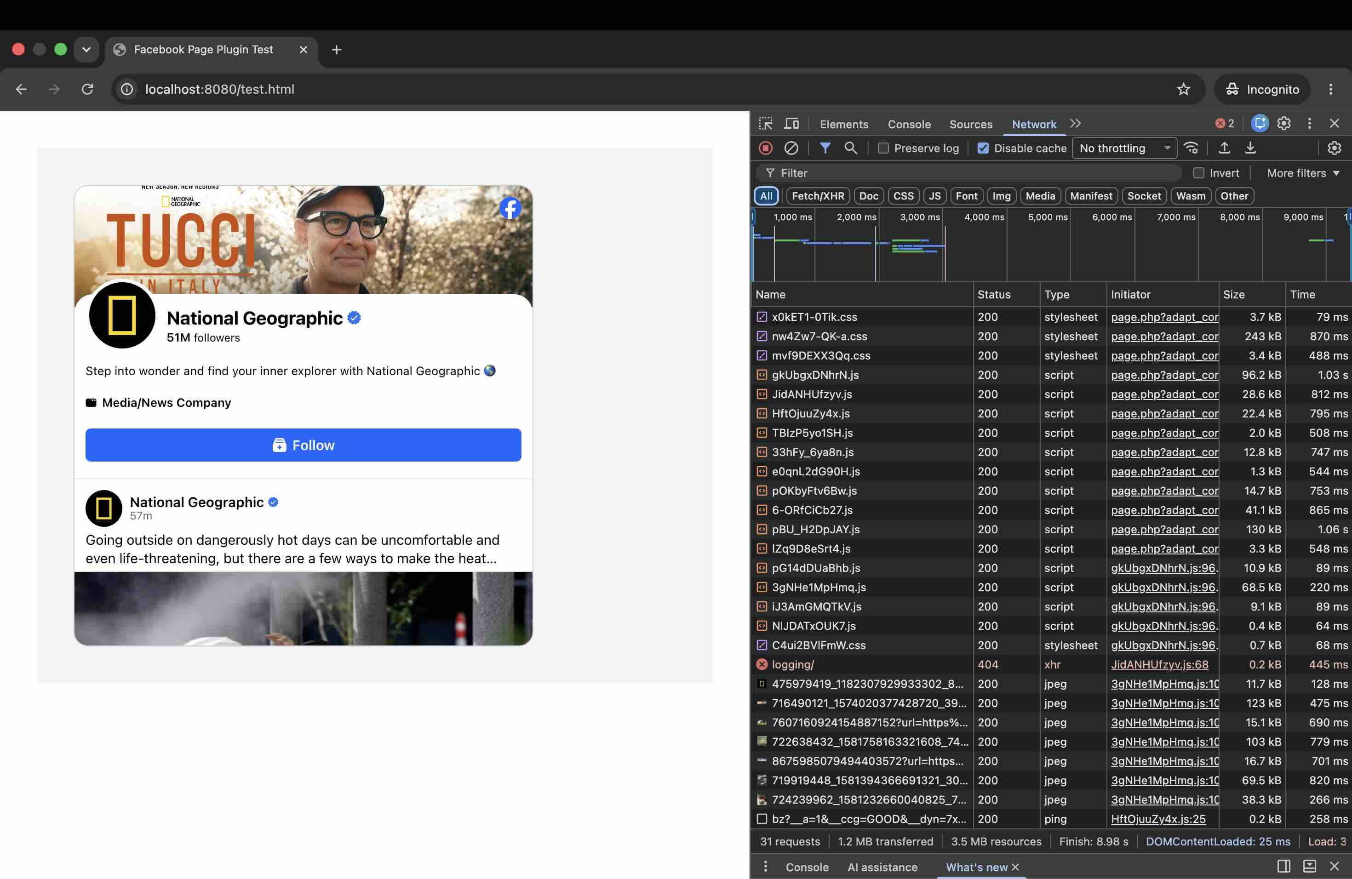Open initiator link JidANHUfzyv.js:68
The height and width of the screenshot is (879, 1352).
click(x=1159, y=664)
